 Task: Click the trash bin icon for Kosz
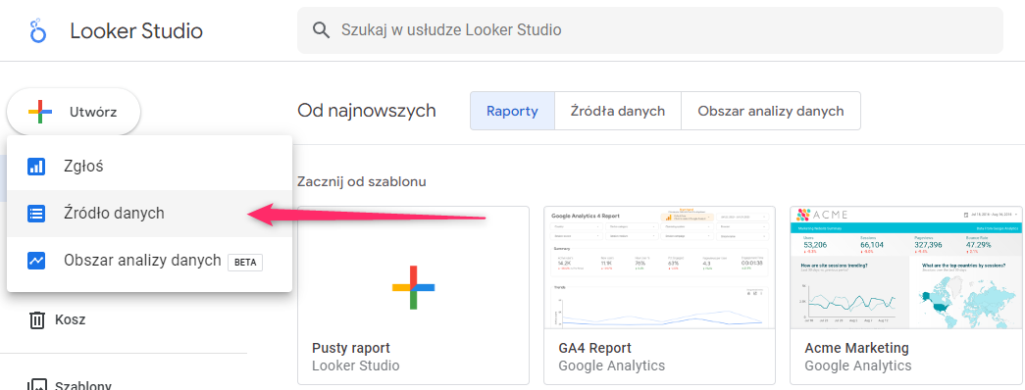(x=37, y=320)
